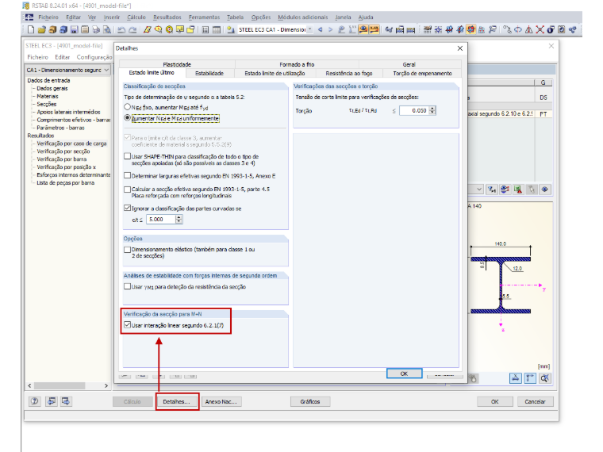Open the 'Formado a frio' tab
603x452 pixels.
tap(297, 64)
